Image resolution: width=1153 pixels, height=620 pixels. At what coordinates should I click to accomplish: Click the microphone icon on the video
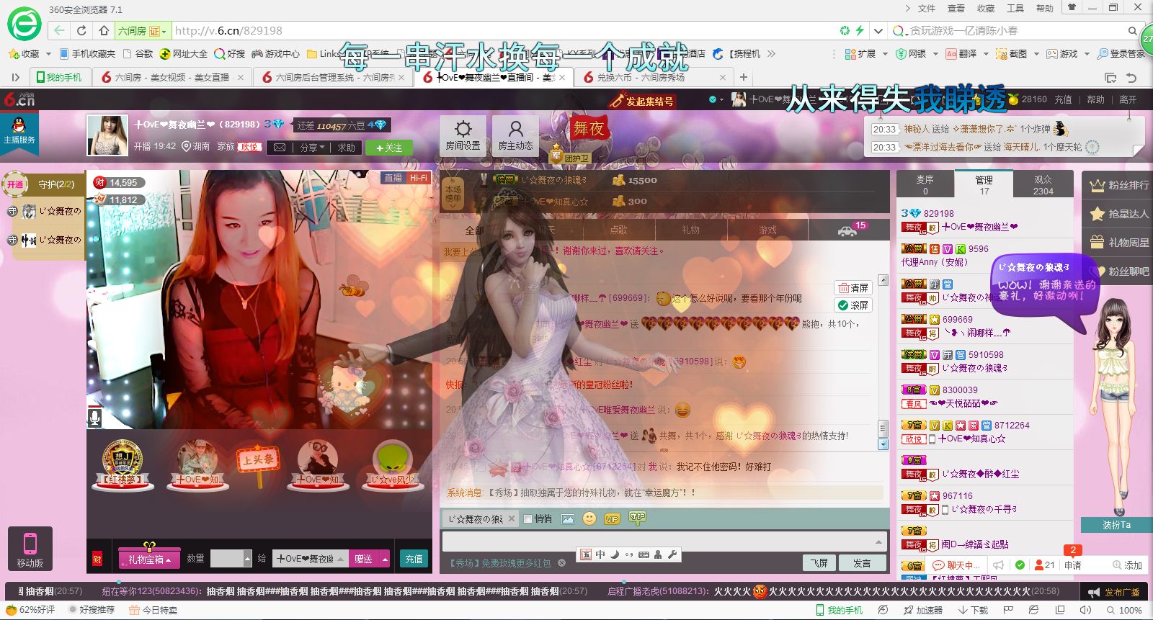[94, 417]
